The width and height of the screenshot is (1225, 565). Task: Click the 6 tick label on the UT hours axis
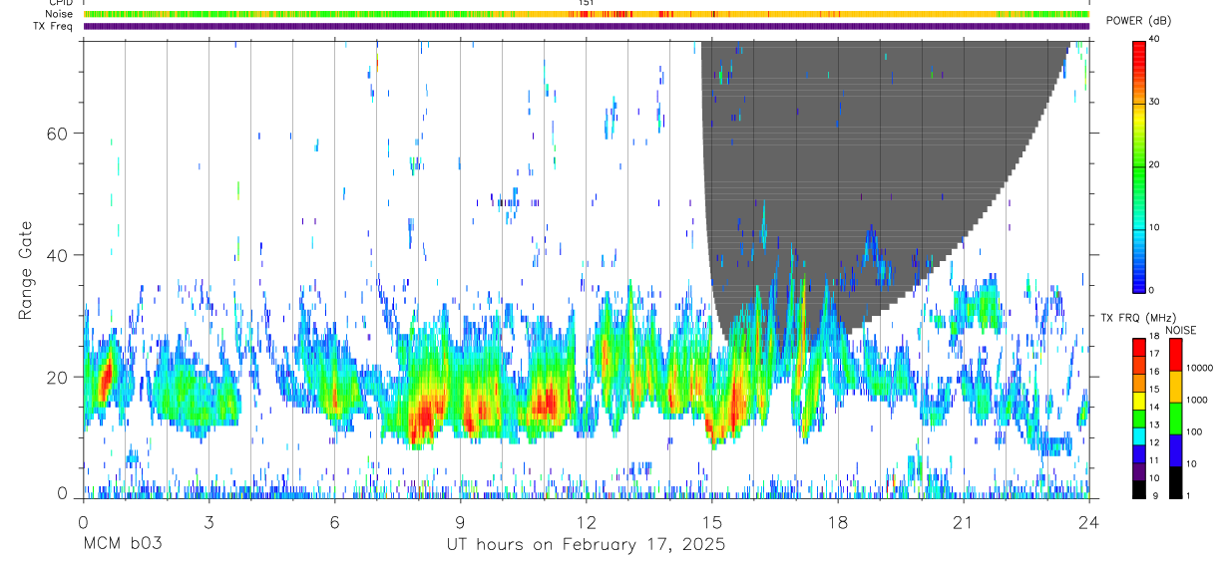(334, 522)
